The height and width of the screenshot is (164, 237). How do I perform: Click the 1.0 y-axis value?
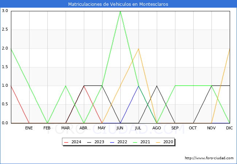click(5, 86)
